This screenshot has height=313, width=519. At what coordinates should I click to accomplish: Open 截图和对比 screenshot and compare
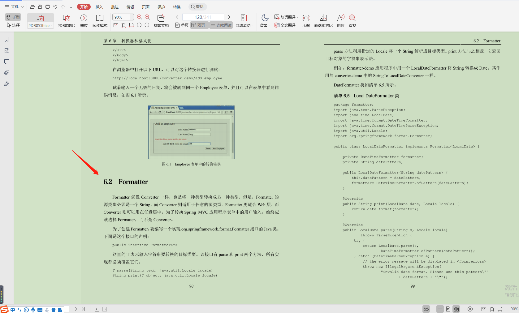[x=323, y=21]
